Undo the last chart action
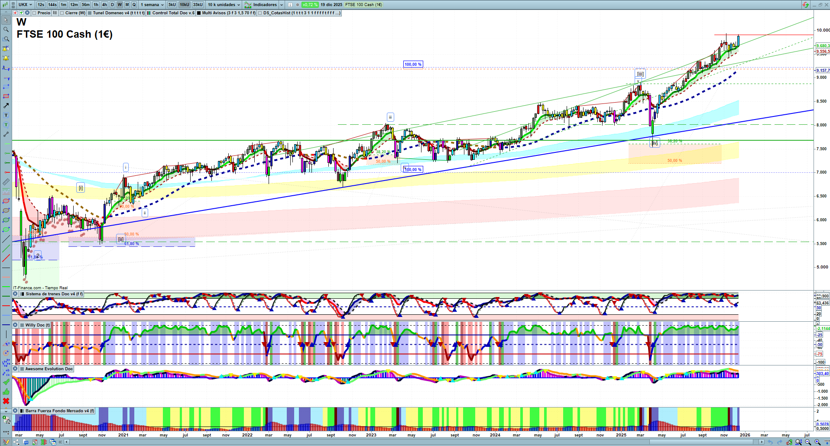The height and width of the screenshot is (446, 830). 770,442
